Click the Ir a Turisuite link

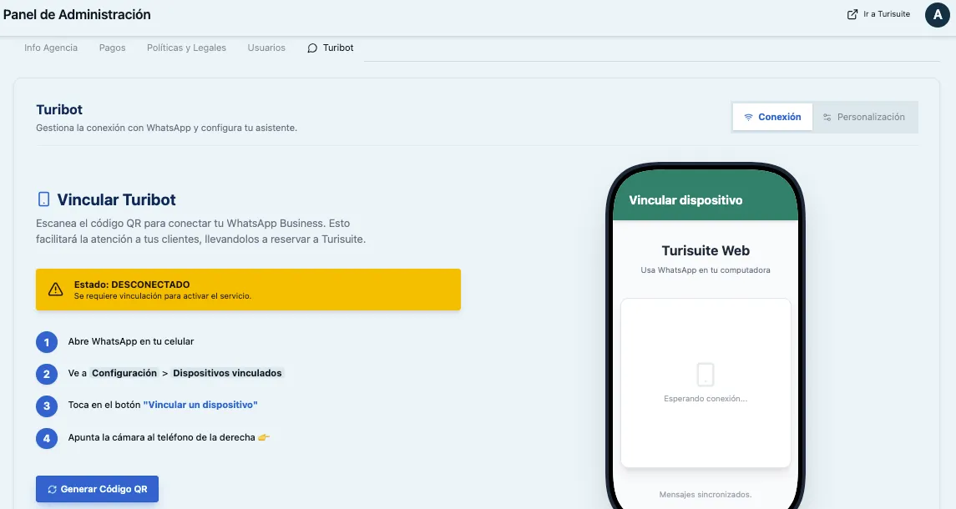pyautogui.click(x=878, y=14)
